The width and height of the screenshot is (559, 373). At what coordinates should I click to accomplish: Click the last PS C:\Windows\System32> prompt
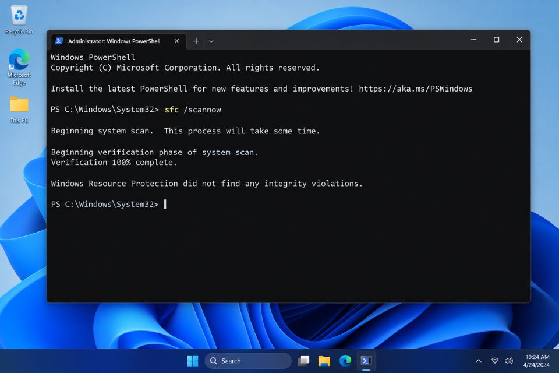[x=104, y=204]
